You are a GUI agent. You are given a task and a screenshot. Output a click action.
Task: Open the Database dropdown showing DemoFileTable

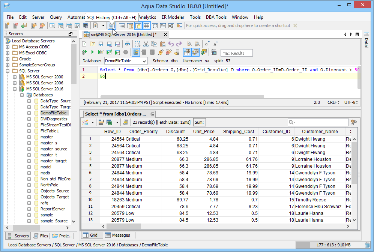tap(125, 61)
